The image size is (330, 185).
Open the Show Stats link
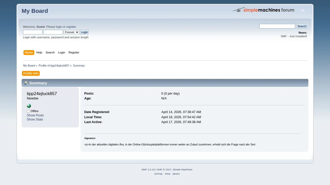(x=35, y=119)
